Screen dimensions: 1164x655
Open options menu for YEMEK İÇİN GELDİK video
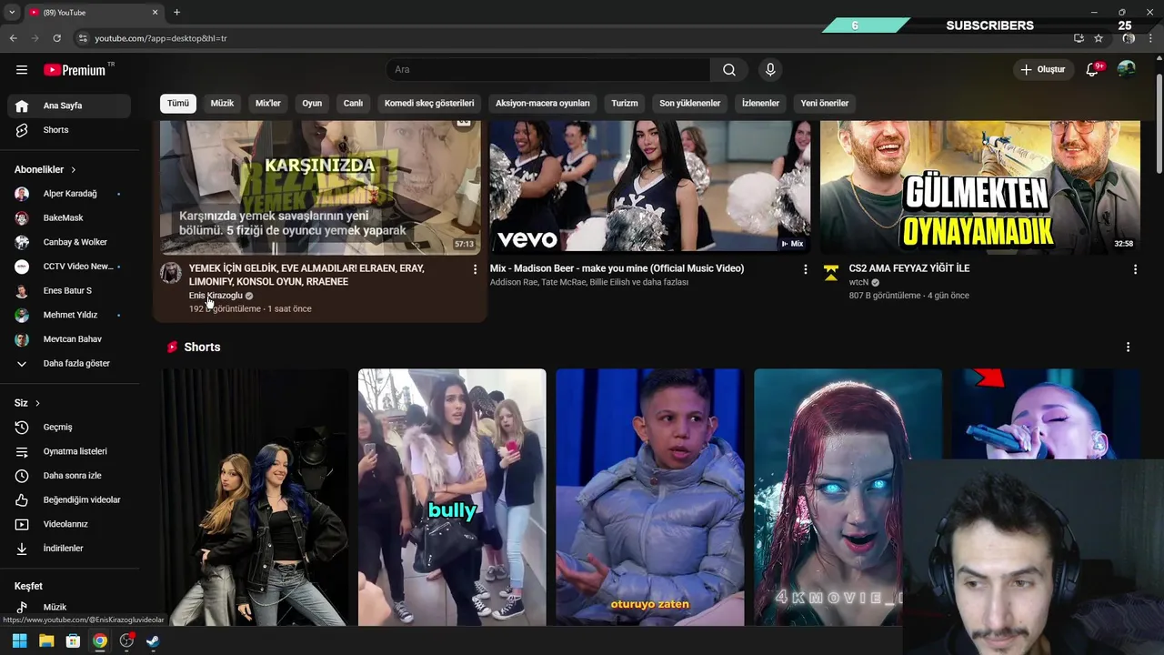pyautogui.click(x=475, y=269)
